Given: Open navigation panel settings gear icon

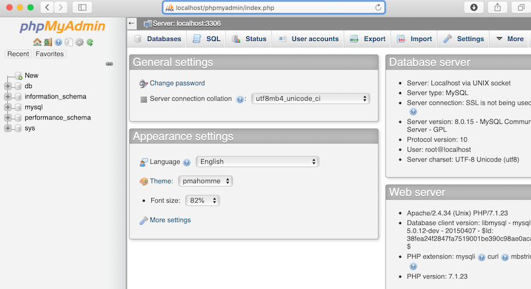Looking at the screenshot, I should [79, 42].
